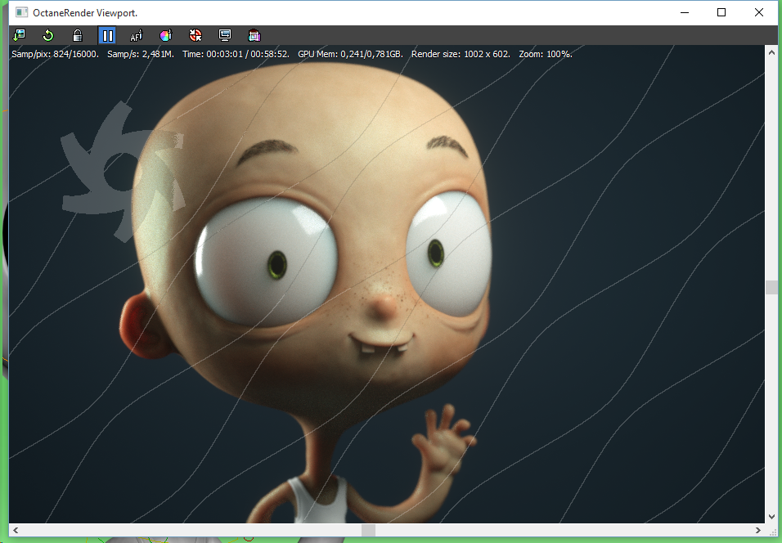The image size is (782, 543).
Task: Click the vertical scrollbar thumb
Action: click(x=771, y=287)
